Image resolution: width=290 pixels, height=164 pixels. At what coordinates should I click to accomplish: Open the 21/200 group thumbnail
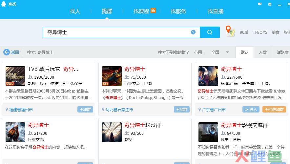click(15, 132)
